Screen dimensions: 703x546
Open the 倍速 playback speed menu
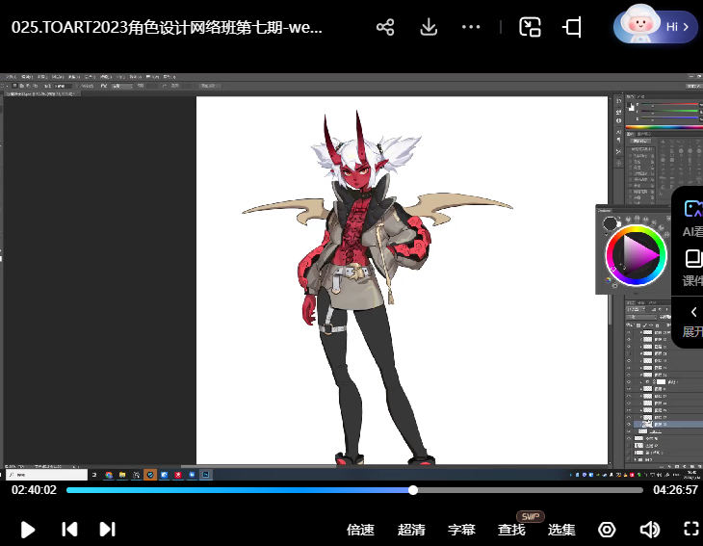(360, 529)
